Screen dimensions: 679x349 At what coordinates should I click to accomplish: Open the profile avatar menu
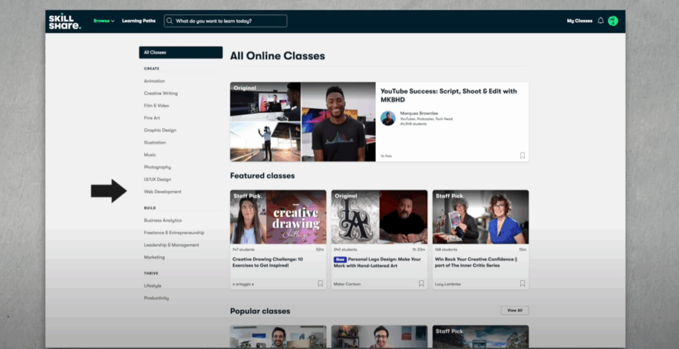pyautogui.click(x=613, y=21)
